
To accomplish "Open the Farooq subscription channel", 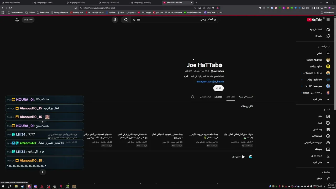I will 316,73.
